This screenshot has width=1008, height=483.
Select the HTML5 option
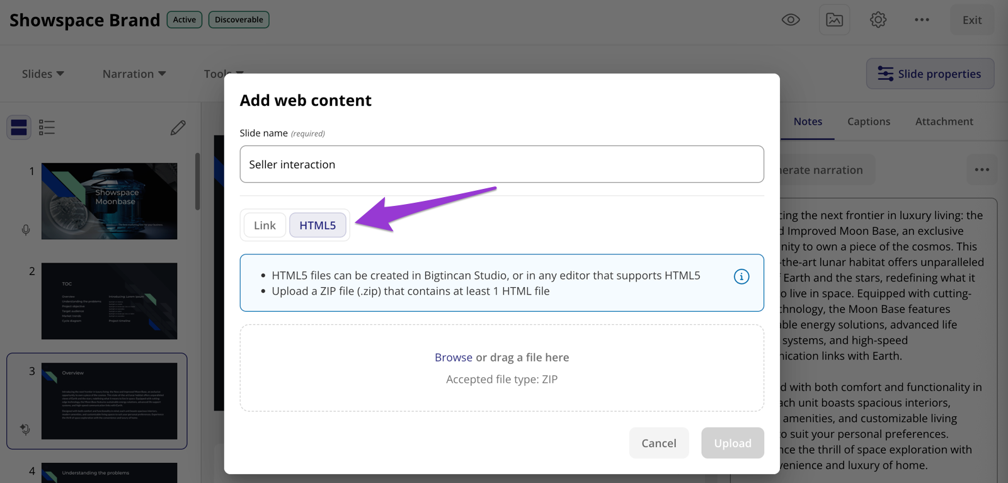318,225
